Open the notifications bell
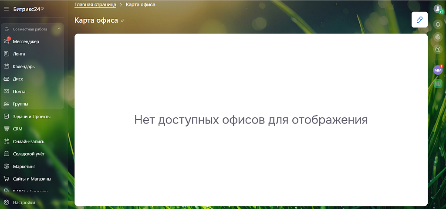Viewport: 446px width, 209px height. pos(438,24)
